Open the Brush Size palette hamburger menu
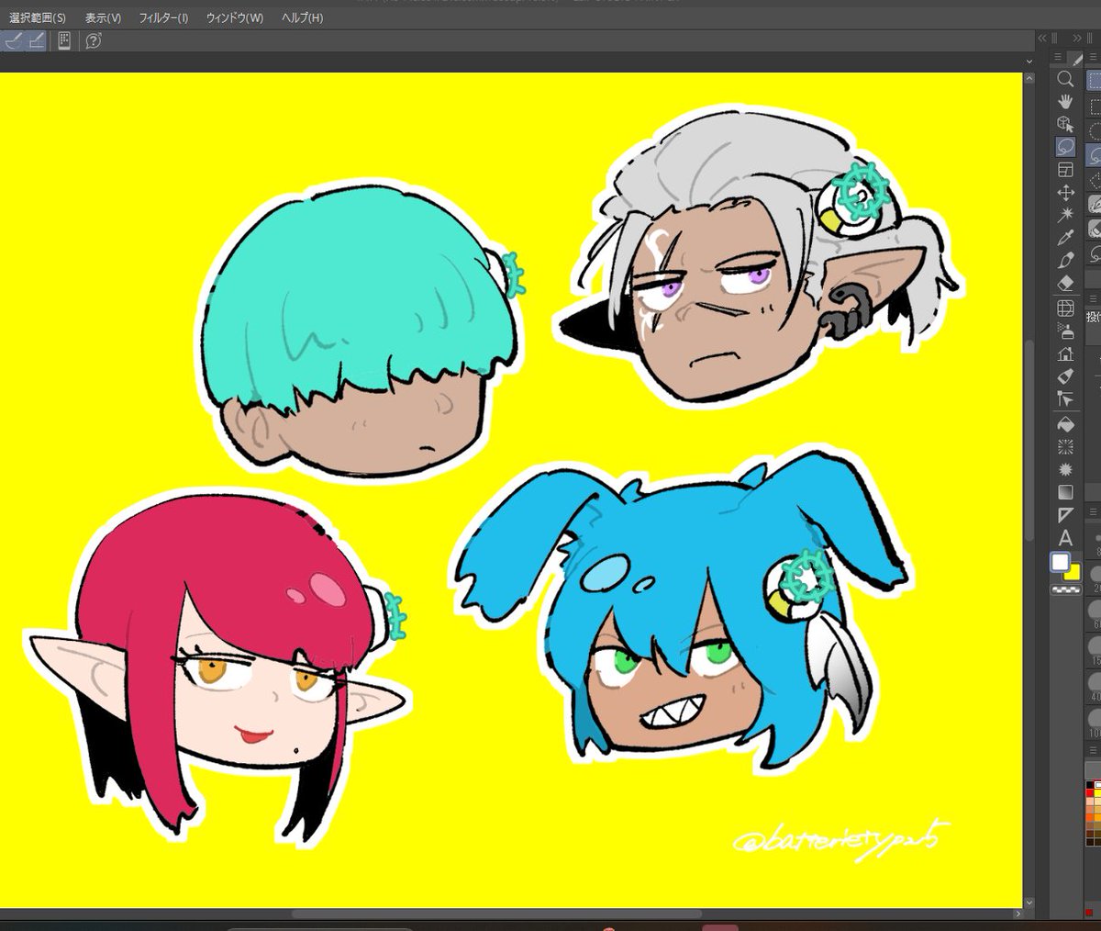Image resolution: width=1101 pixels, height=931 pixels. (x=1094, y=511)
